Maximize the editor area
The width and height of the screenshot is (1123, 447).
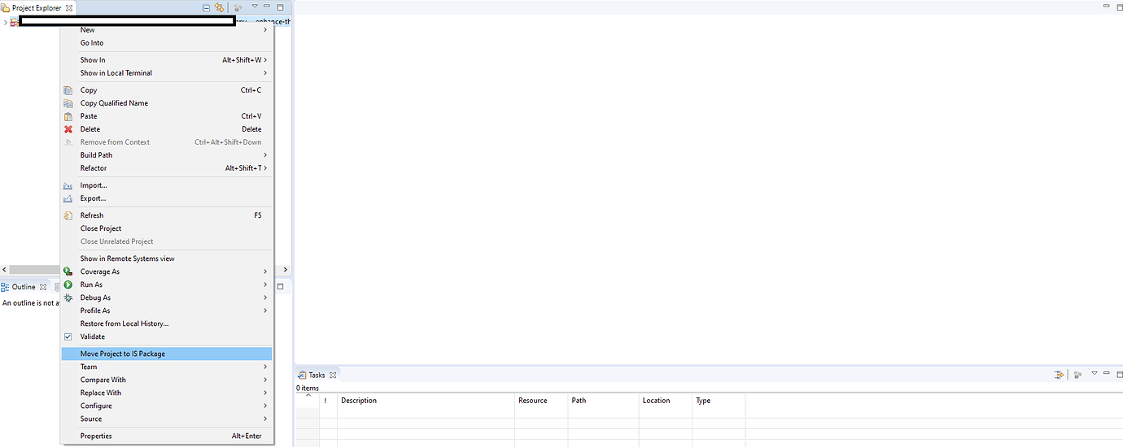coord(1118,6)
